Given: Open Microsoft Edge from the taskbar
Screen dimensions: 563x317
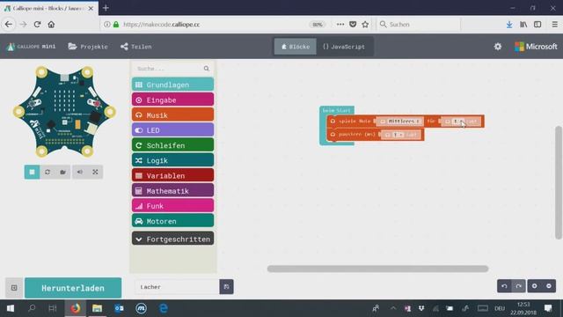Looking at the screenshot, I should 164,308.
